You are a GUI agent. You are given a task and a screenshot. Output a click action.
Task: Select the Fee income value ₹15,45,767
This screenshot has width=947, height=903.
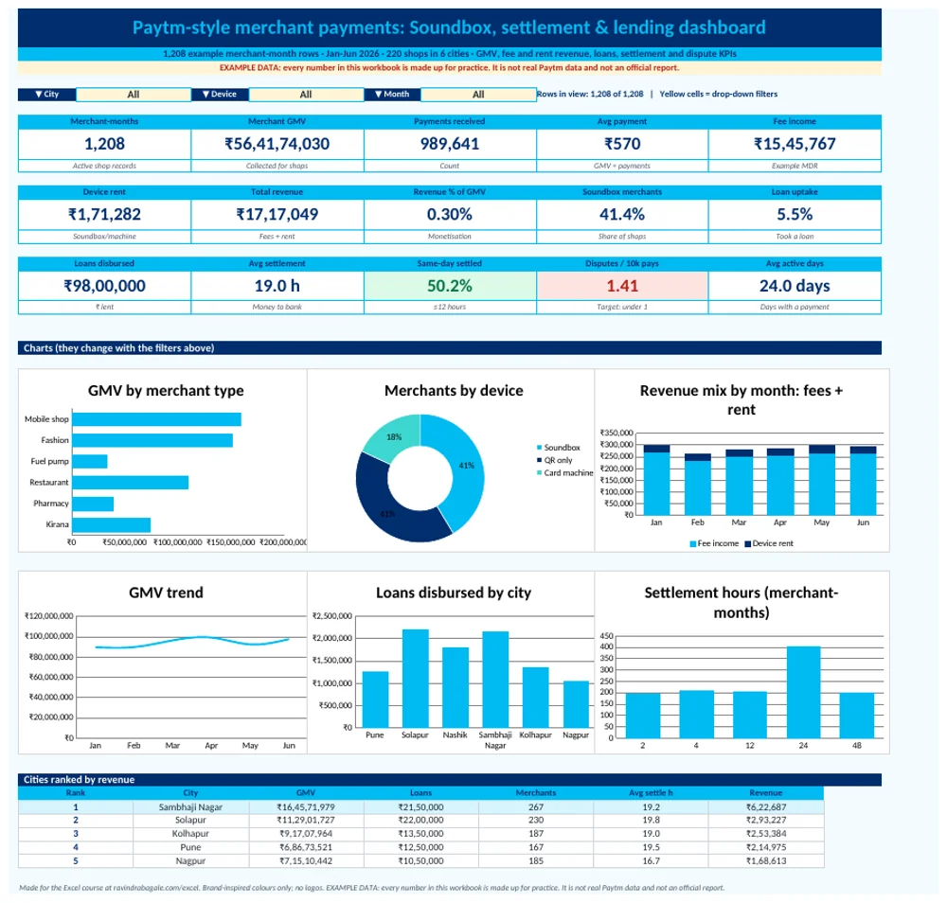pyautogui.click(x=795, y=144)
